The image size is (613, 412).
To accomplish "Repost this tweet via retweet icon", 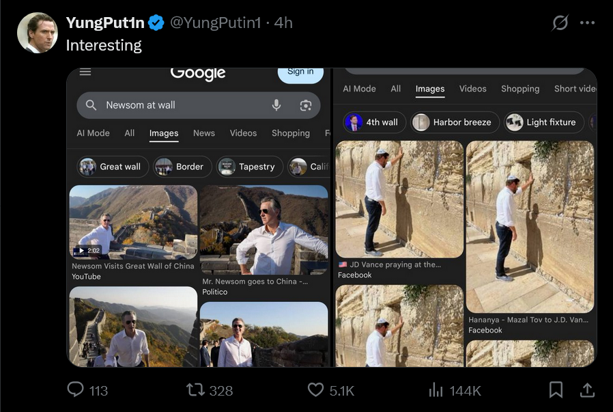I will click(195, 389).
